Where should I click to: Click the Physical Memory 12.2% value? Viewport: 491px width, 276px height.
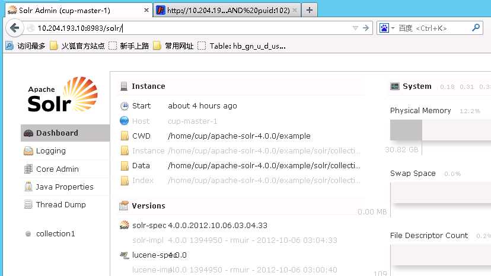click(x=470, y=111)
